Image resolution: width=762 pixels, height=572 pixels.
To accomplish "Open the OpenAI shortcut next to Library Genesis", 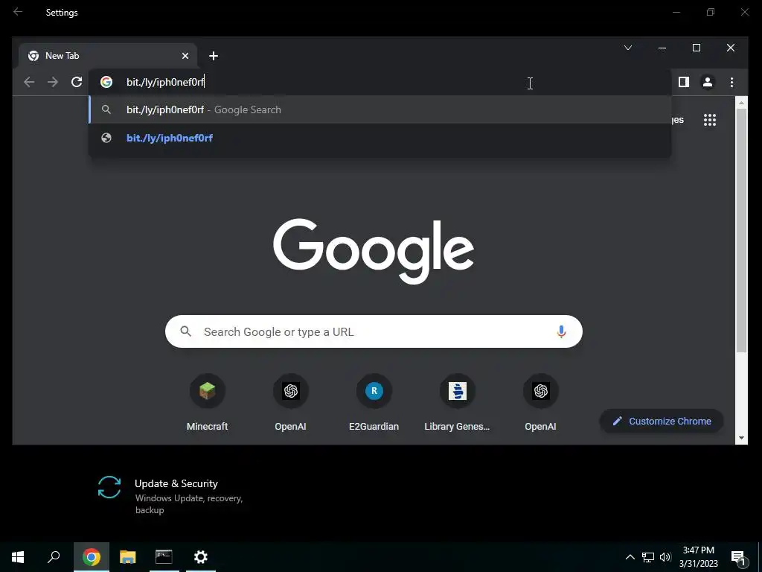I will pyautogui.click(x=540, y=403).
